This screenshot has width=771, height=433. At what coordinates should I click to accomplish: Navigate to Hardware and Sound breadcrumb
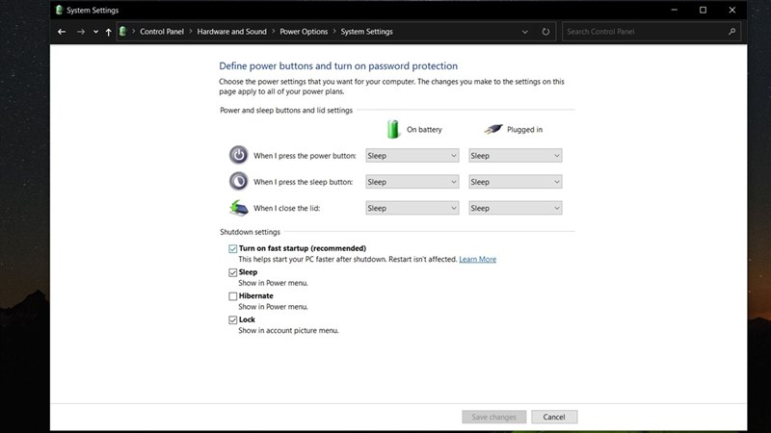tap(231, 32)
